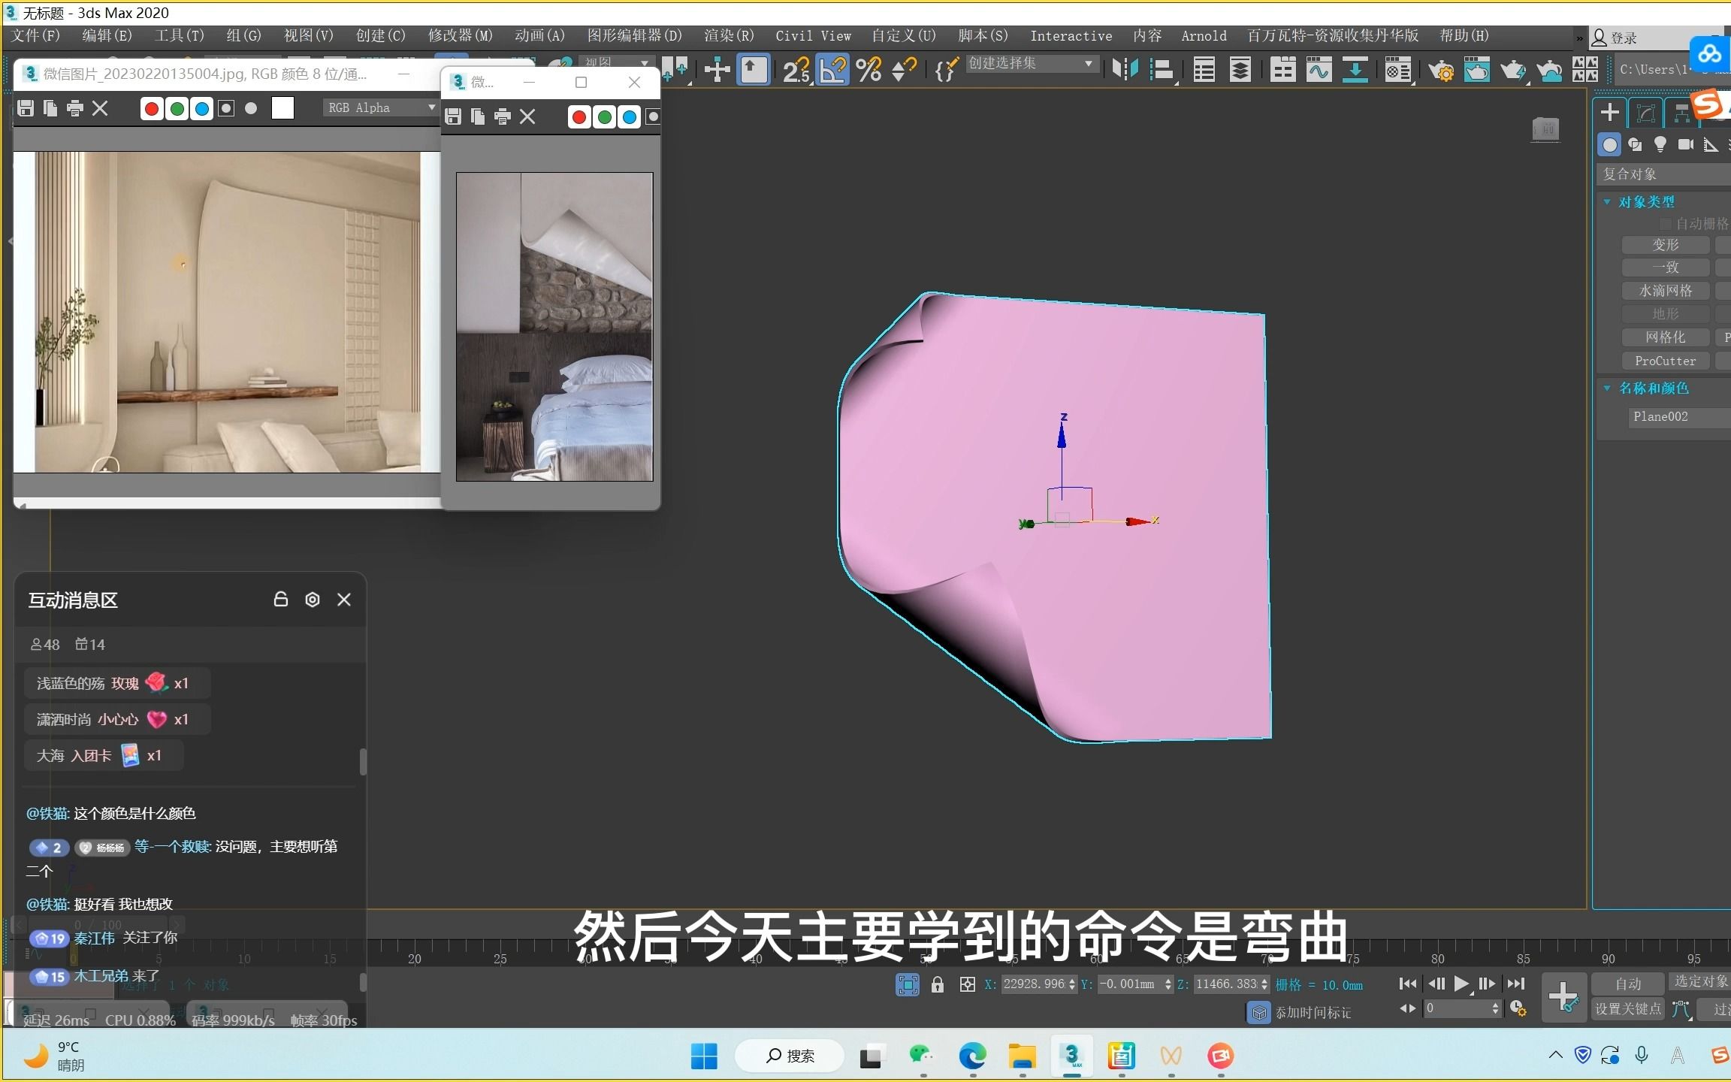
Task: Toggle absolute transform type-in mode
Action: [x=968, y=984]
